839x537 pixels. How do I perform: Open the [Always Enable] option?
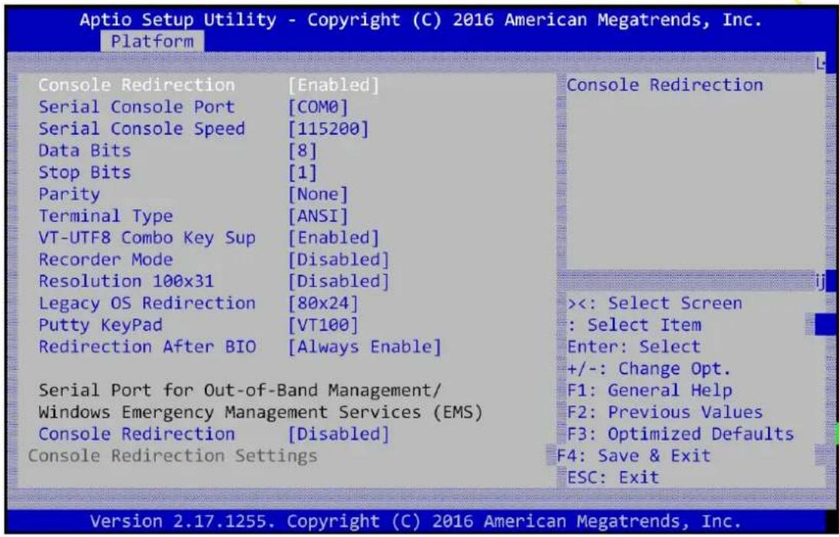pos(365,347)
